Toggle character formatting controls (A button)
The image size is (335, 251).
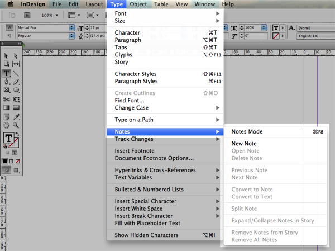click(x=9, y=27)
